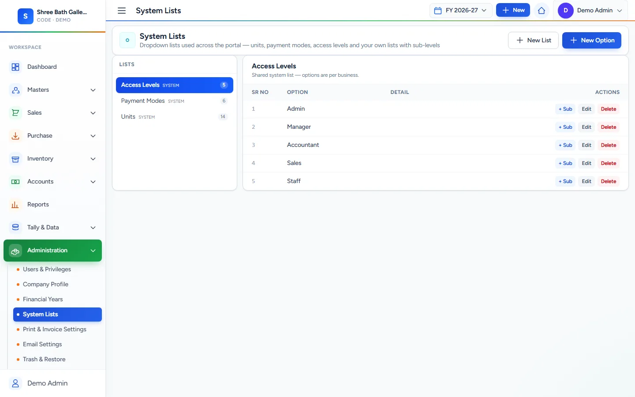
Task: Add a sub-level to Accountant
Action: pos(565,145)
